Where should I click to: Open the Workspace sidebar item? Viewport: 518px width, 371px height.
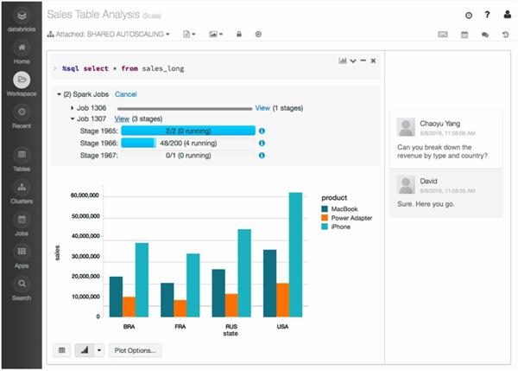(x=22, y=85)
